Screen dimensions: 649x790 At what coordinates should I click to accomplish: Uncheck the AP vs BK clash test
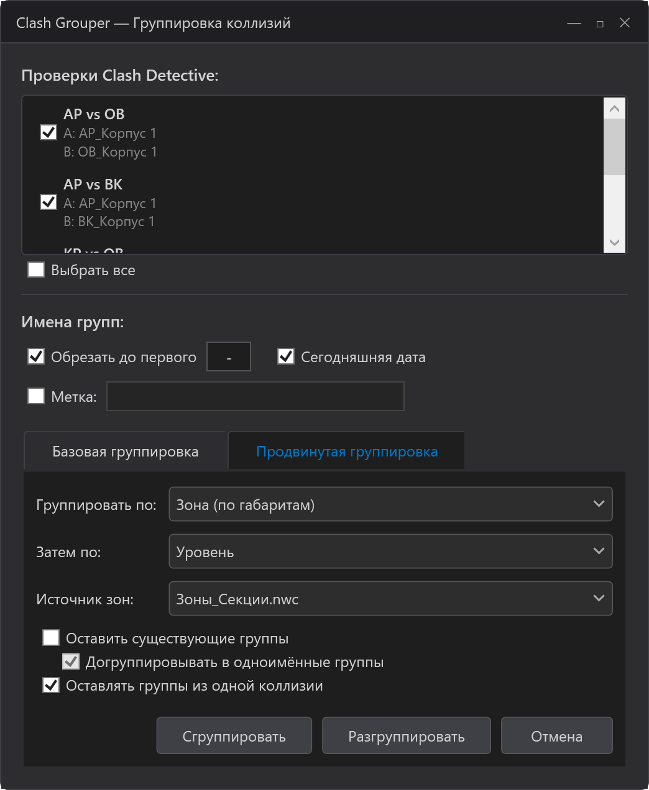pos(48,202)
